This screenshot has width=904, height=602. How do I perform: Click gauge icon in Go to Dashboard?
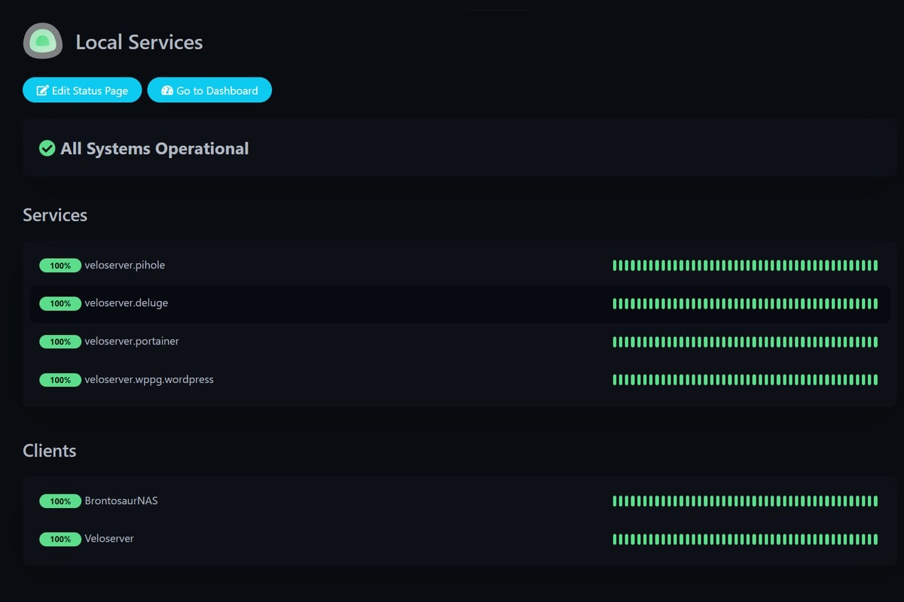[167, 90]
